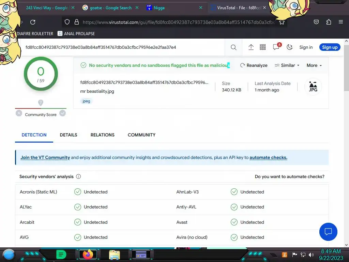Screen dimensions: 349x262
Task: Click the VirusTotal search magnifier icon
Action: pyautogui.click(x=233, y=47)
